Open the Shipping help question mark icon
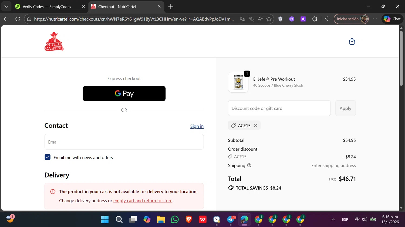 pos(249,165)
